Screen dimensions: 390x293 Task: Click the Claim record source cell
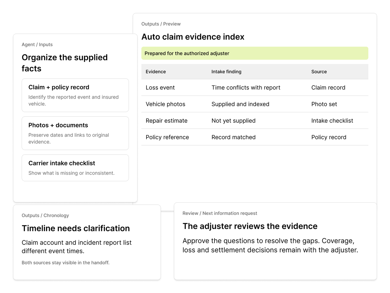point(328,88)
